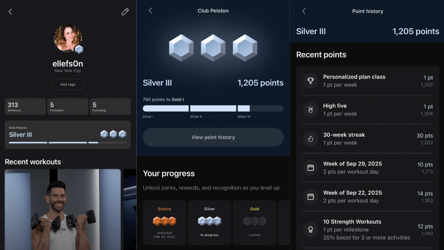The image size is (444, 250).
Task: Tap the flame icon for 30-week streak
Action: click(x=310, y=139)
